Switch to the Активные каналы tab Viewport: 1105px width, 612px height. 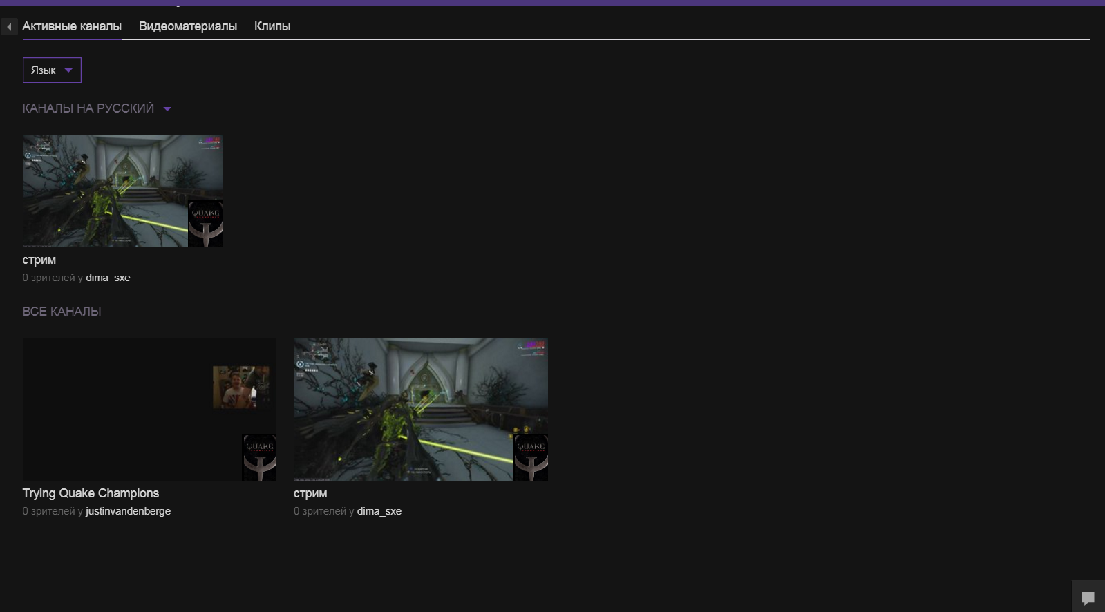point(72,26)
